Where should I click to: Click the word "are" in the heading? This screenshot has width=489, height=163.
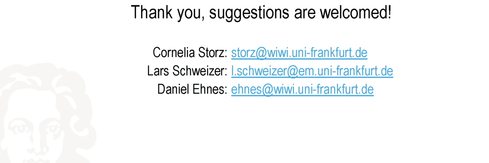[305, 15]
